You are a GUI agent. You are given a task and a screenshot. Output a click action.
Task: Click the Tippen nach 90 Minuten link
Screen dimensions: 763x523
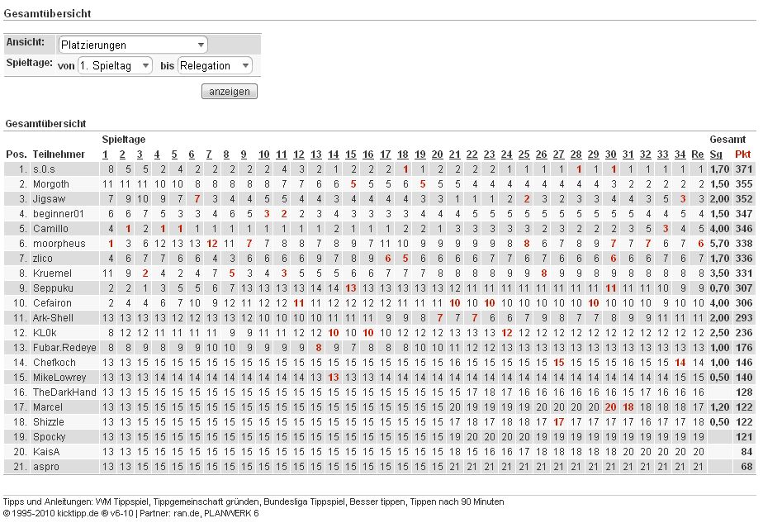click(457, 502)
